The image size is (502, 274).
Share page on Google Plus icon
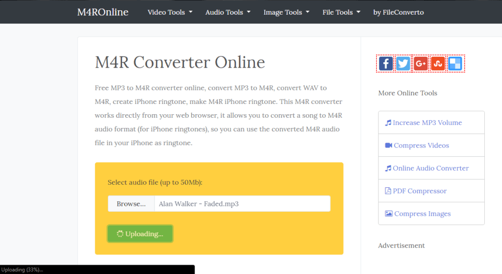pyautogui.click(x=421, y=63)
